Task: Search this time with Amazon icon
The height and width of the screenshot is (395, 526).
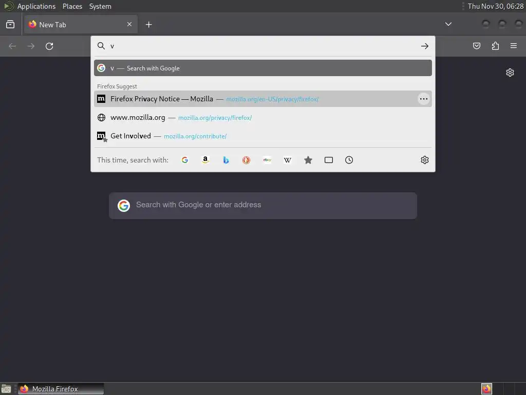Action: (x=205, y=160)
